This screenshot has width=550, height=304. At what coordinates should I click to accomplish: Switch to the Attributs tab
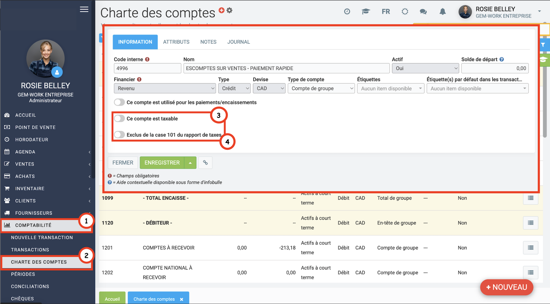pos(176,42)
